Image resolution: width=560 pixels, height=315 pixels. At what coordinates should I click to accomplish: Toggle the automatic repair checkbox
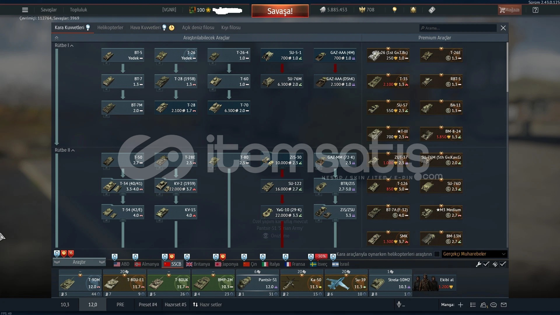[486, 264]
